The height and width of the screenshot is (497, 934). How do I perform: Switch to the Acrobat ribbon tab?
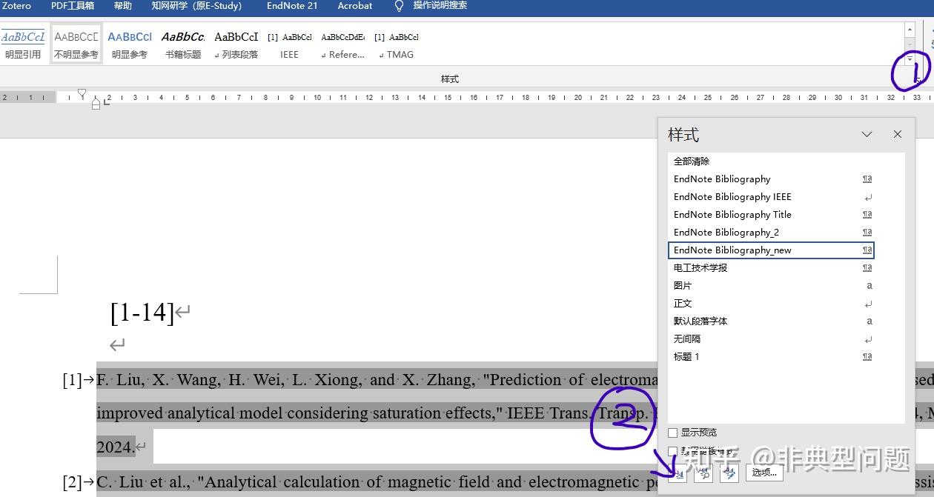(354, 6)
